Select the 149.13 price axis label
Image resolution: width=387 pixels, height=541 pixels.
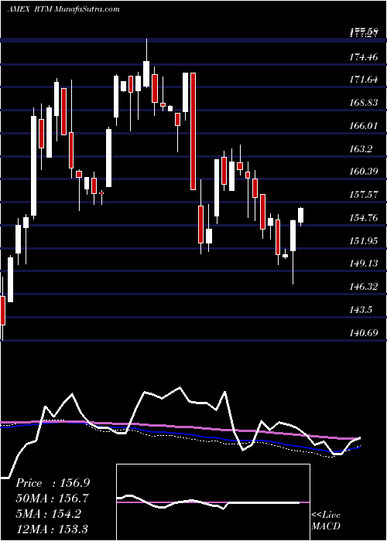363,264
